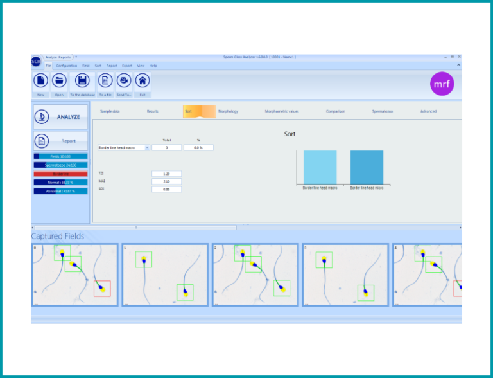Open the Configuration menu

[x=66, y=66]
